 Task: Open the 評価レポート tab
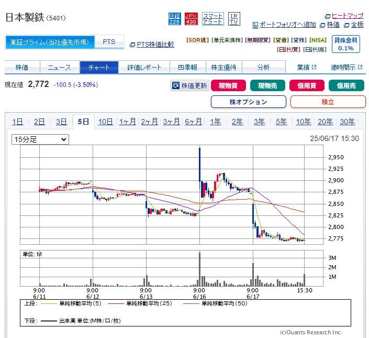pos(144,68)
